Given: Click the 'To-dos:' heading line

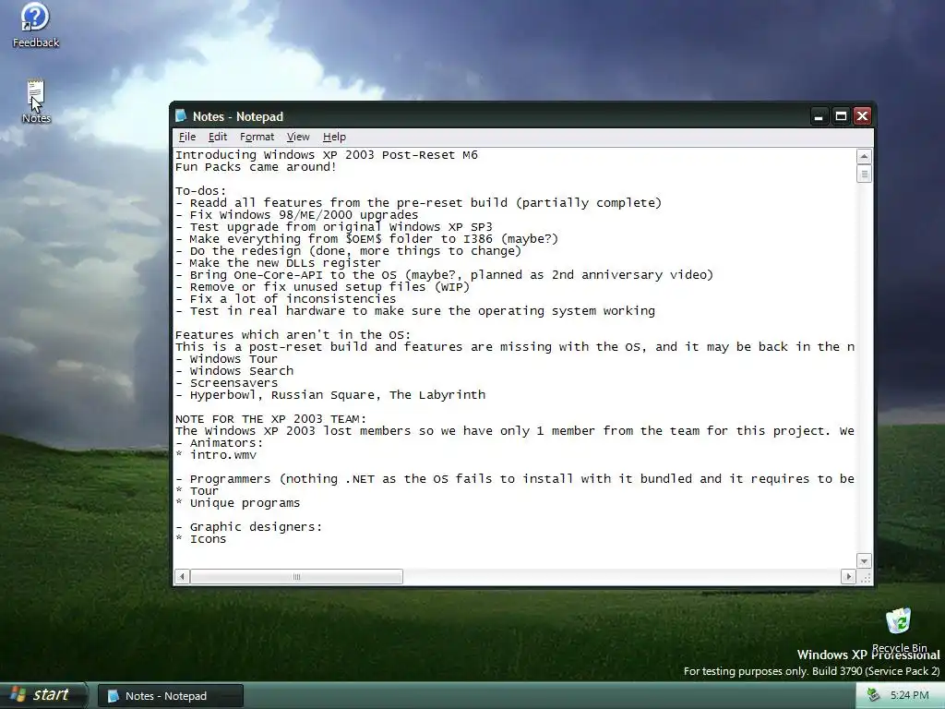Looking at the screenshot, I should click(x=200, y=191).
